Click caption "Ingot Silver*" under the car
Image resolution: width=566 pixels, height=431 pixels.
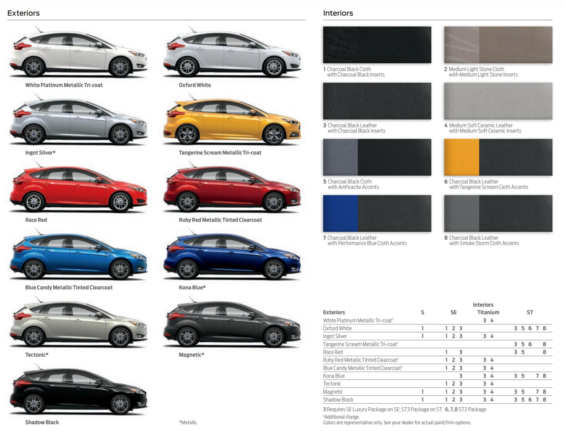tap(40, 153)
